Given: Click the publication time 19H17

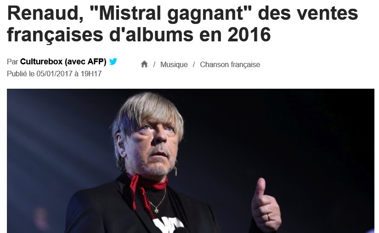Looking at the screenshot, I should click(x=91, y=74).
